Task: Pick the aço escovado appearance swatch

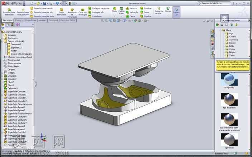Action: pos(229,99)
